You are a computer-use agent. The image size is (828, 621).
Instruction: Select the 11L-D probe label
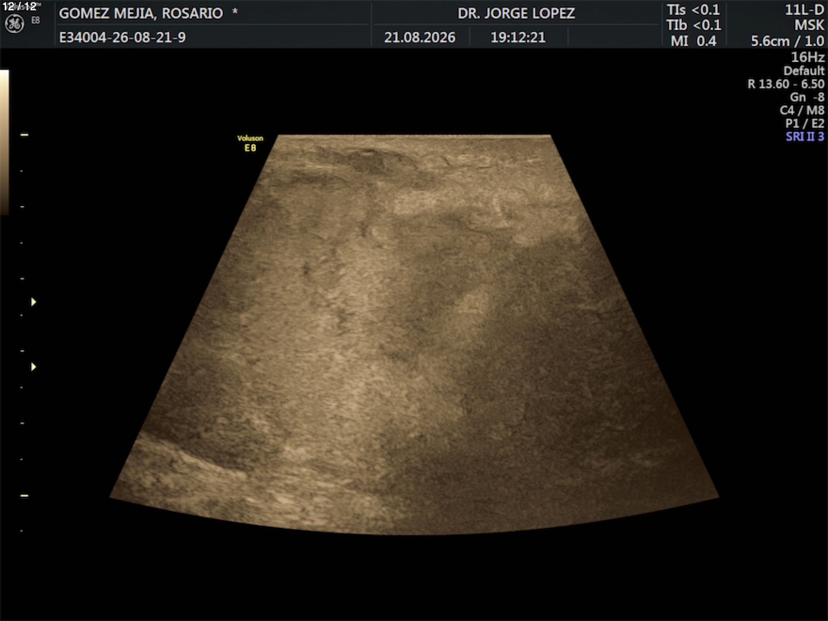click(804, 10)
